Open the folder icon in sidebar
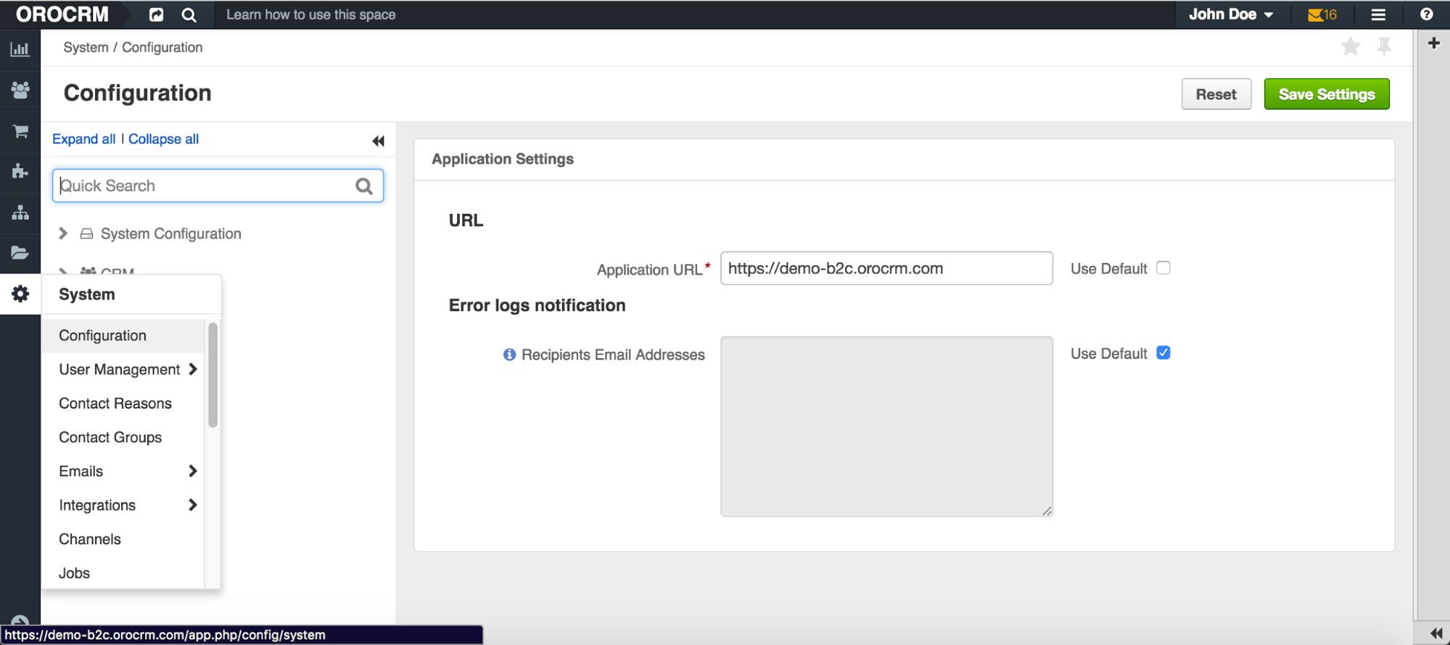 point(20,252)
